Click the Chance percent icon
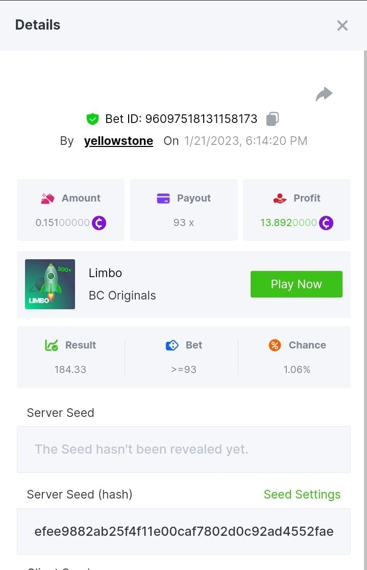Viewport: 367px width, 570px height. point(275,345)
